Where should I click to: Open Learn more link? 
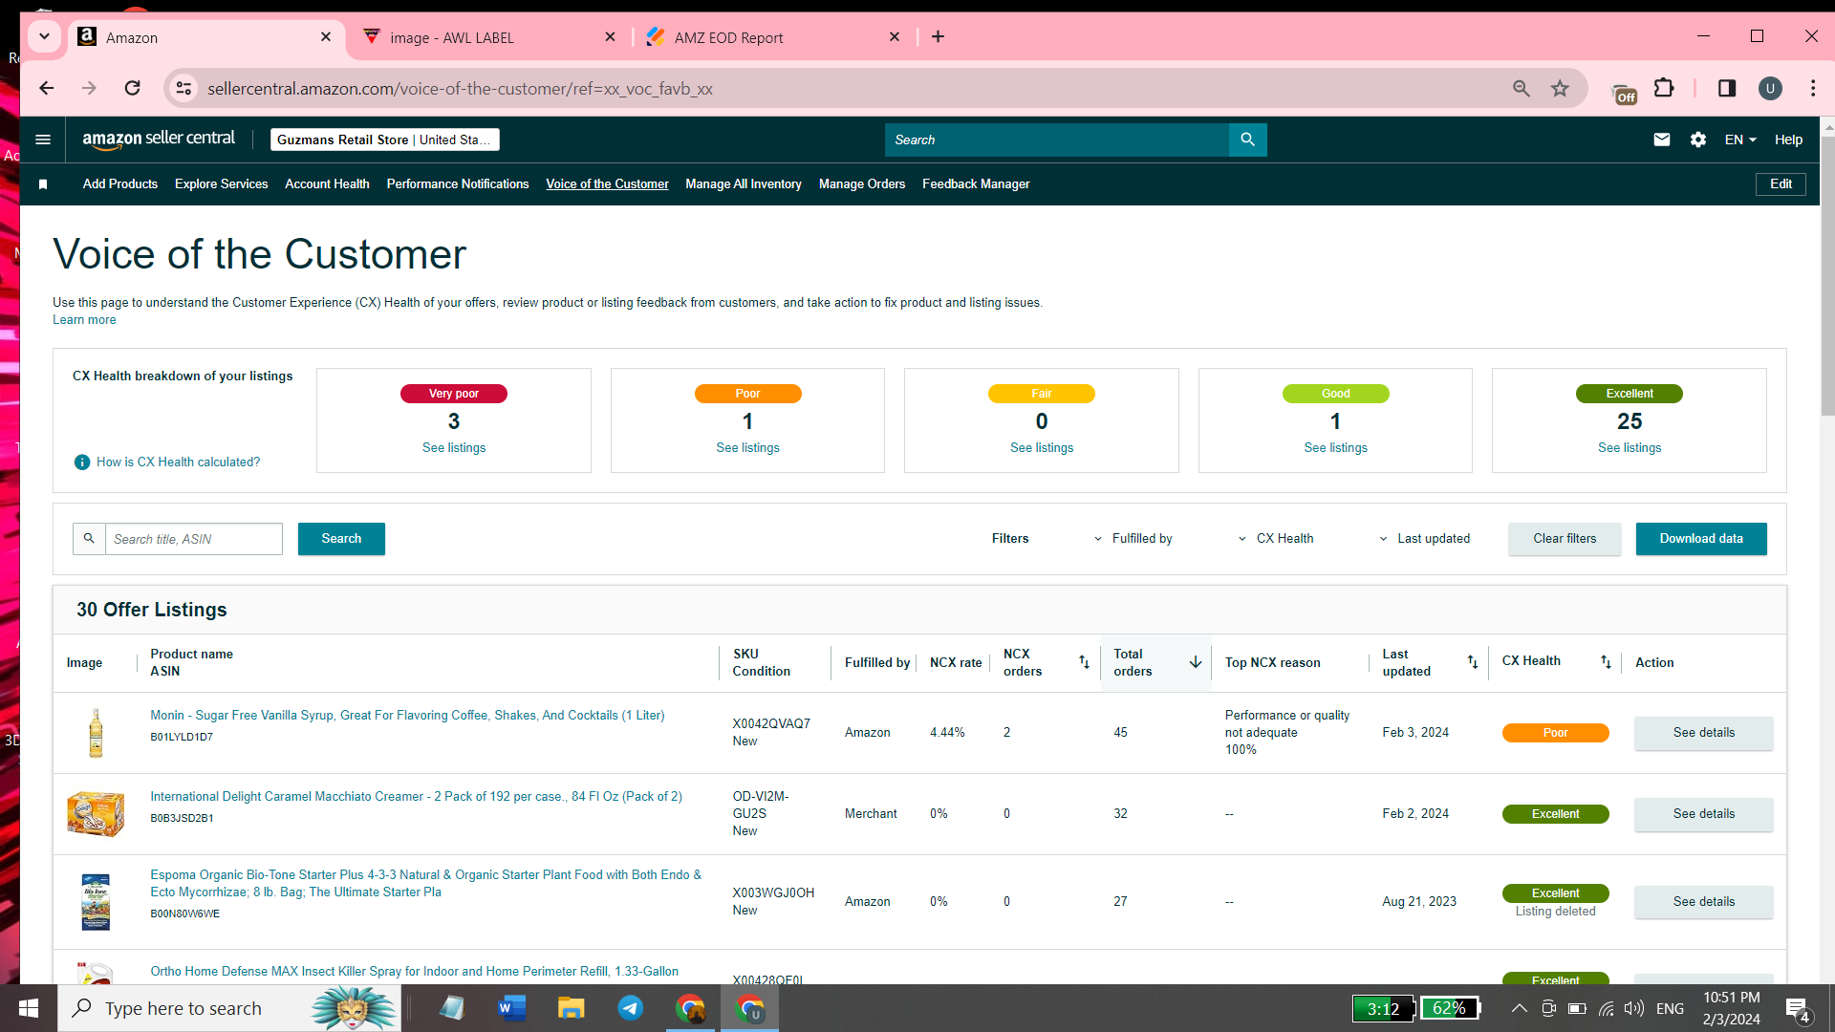(x=84, y=320)
